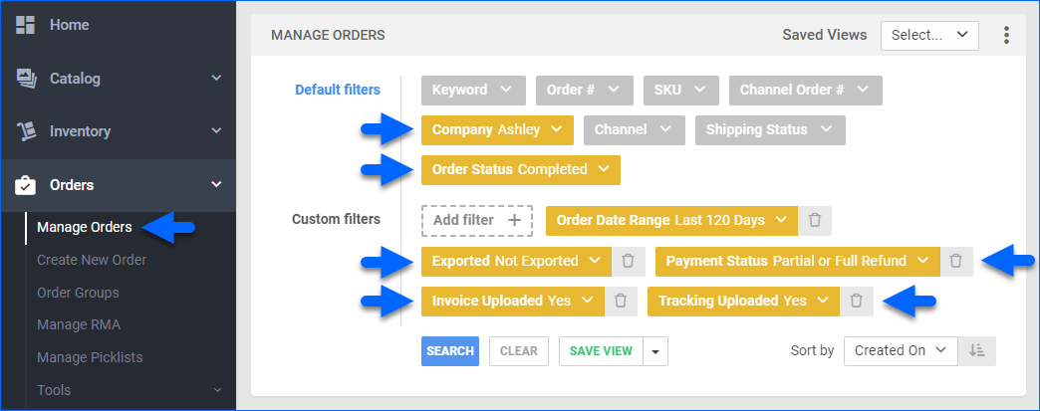Click the Home dashboard icon
The image size is (1040, 411).
click(x=25, y=25)
